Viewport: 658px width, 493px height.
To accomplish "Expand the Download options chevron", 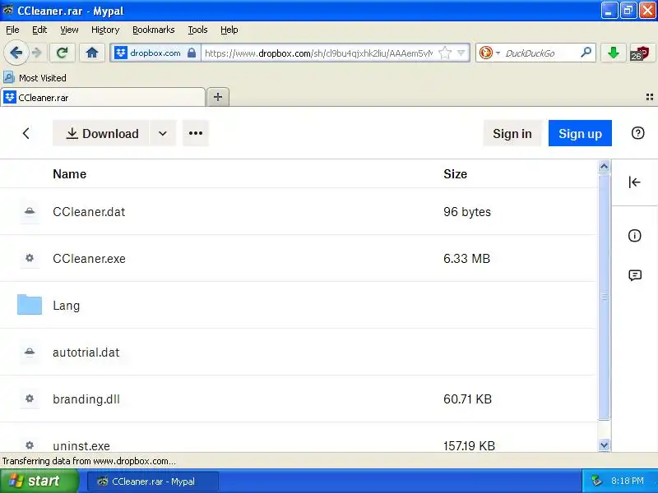I will pyautogui.click(x=163, y=133).
